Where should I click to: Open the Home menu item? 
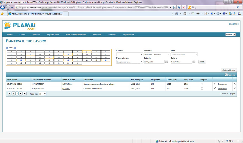click(10, 35)
